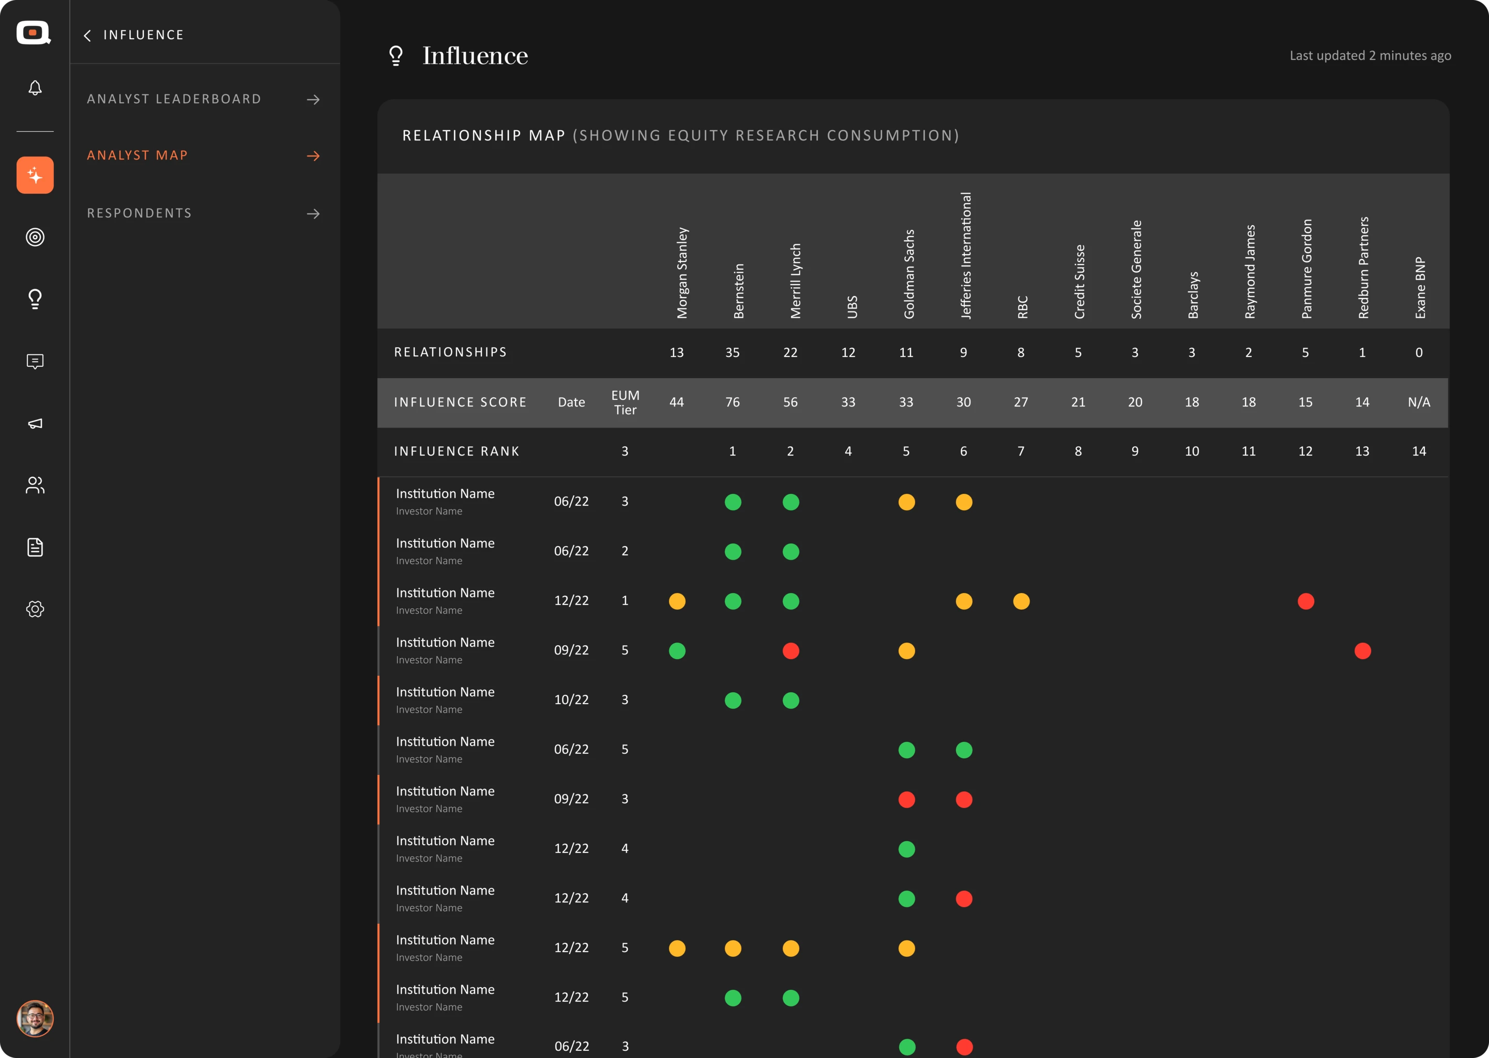This screenshot has width=1489, height=1058.
Task: Select the lightbulb icon in sidebar
Action: (35, 299)
